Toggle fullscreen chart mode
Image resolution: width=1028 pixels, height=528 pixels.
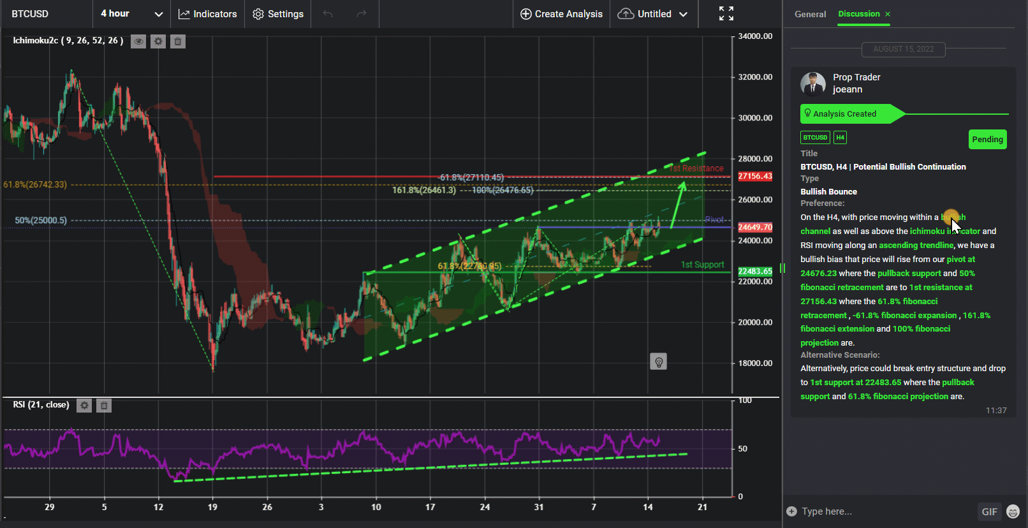click(726, 13)
